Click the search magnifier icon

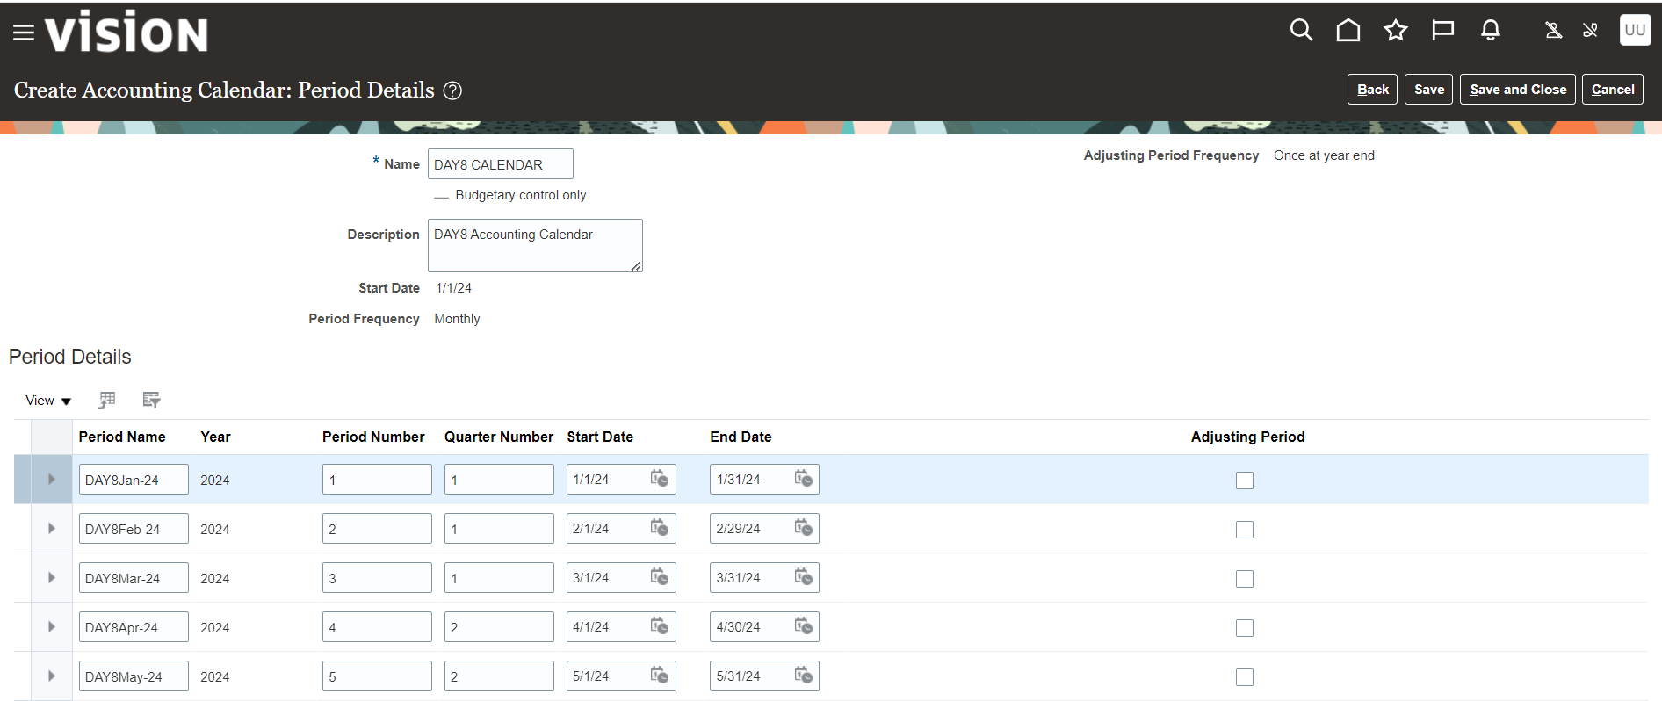(1301, 31)
